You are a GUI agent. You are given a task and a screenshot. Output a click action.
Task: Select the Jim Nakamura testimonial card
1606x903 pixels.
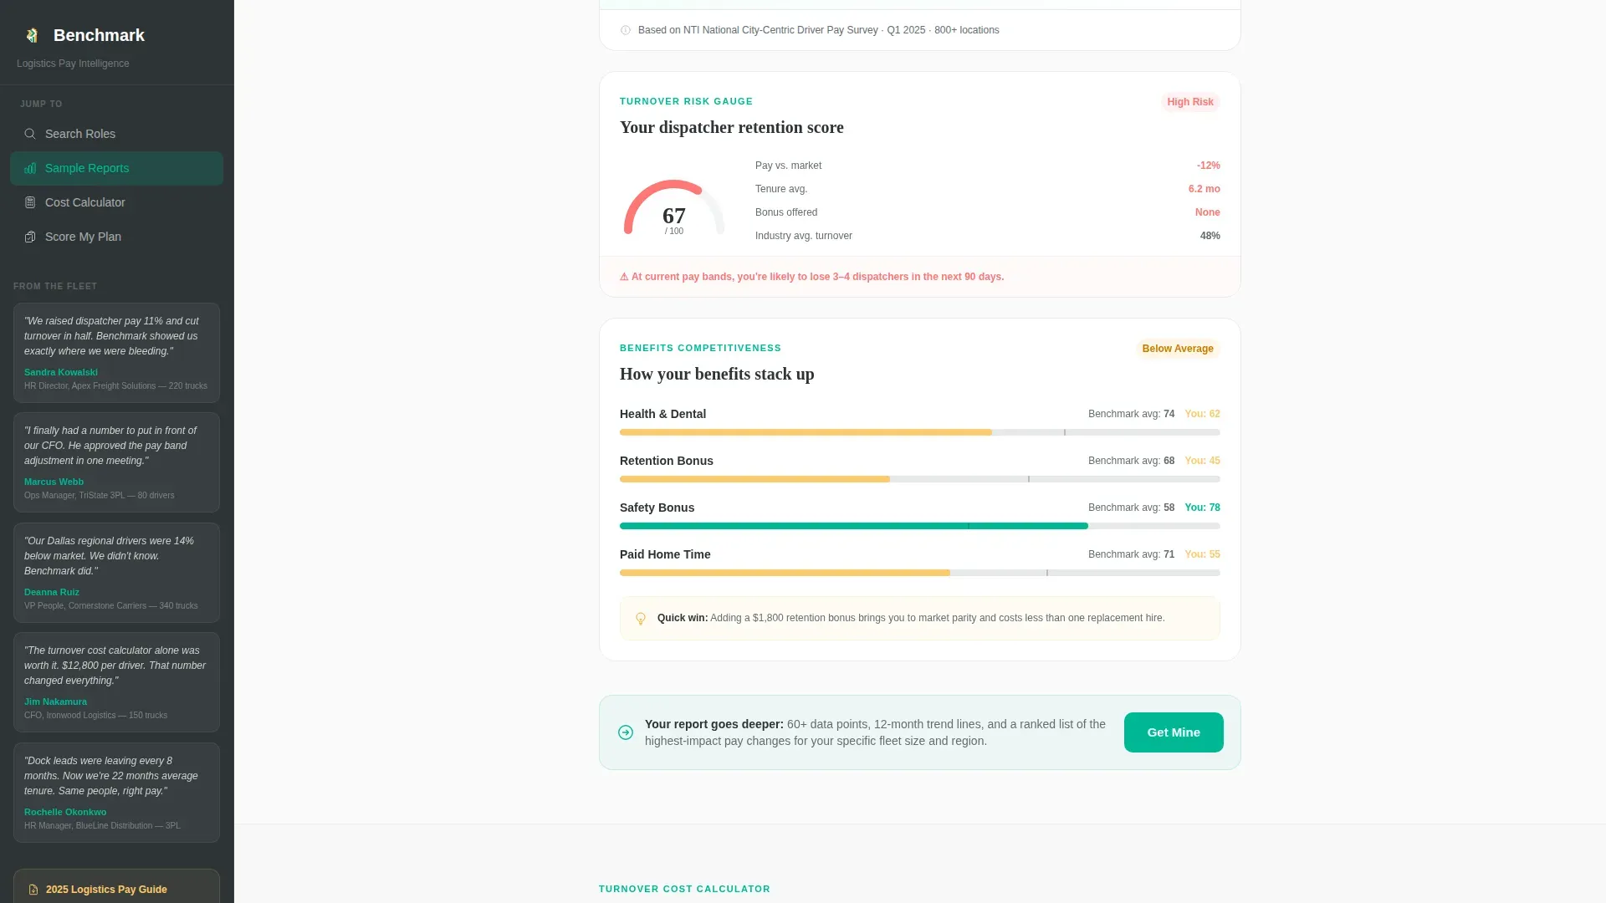coord(116,682)
